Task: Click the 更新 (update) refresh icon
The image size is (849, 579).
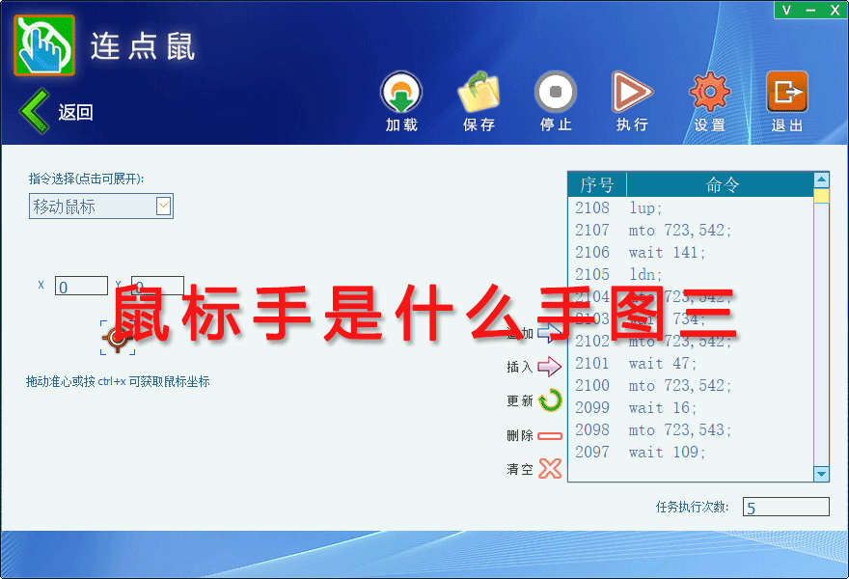Action: point(551,400)
